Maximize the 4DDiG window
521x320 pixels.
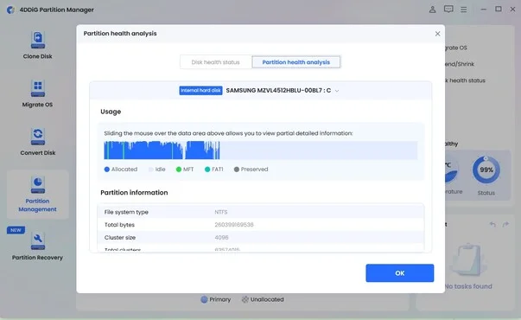(499, 9)
